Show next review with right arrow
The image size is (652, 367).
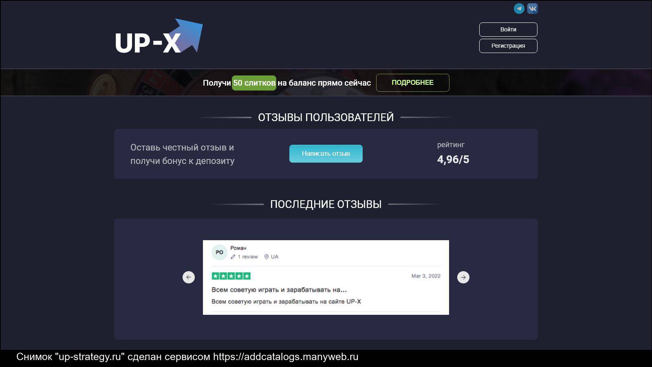tap(463, 277)
